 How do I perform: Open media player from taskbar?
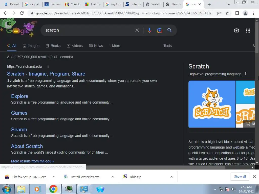pos(37,189)
